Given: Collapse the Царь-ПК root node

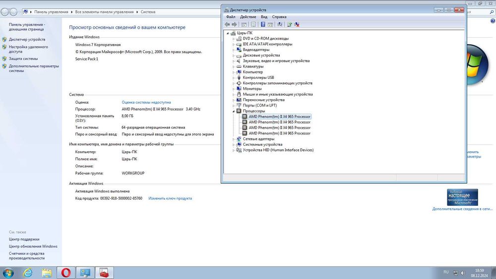Looking at the screenshot, I should 228,33.
